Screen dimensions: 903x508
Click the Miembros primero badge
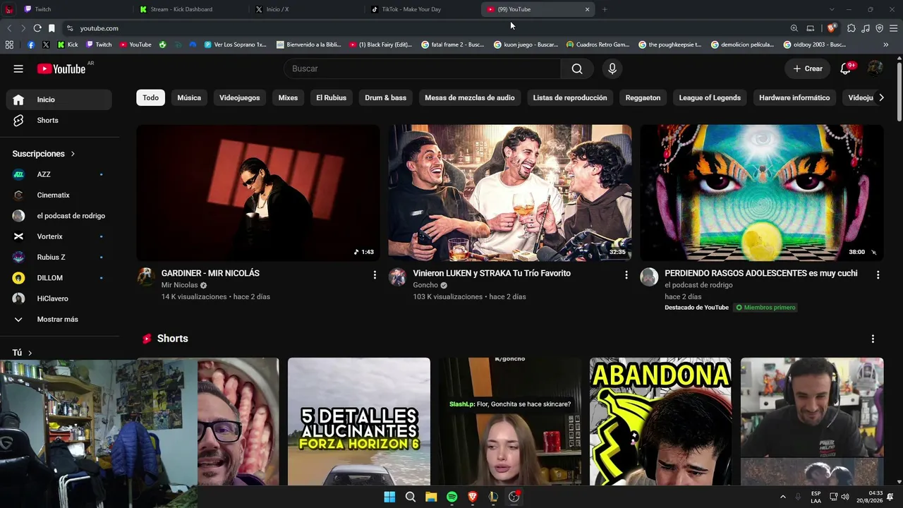coord(765,308)
